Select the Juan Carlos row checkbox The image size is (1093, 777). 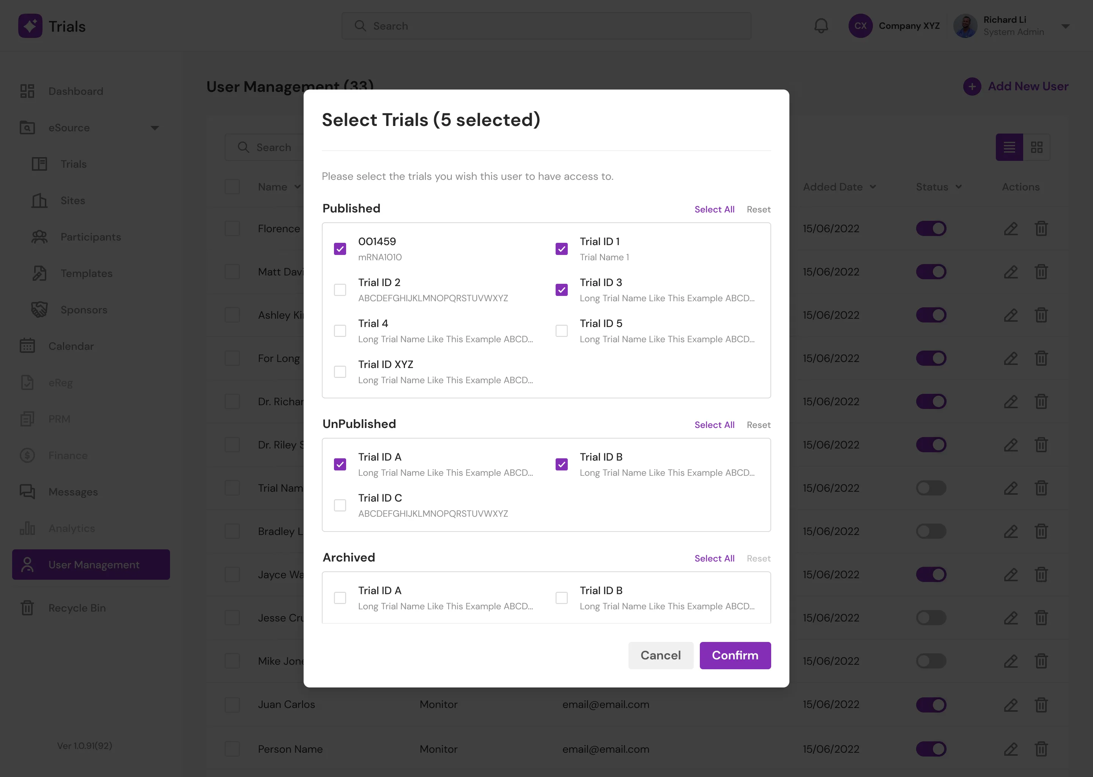(233, 705)
